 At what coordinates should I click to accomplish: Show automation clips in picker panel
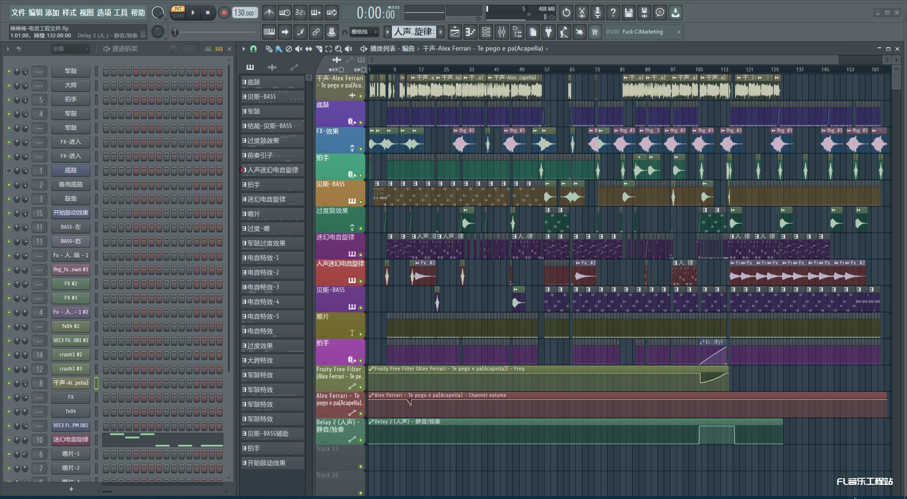coord(294,67)
